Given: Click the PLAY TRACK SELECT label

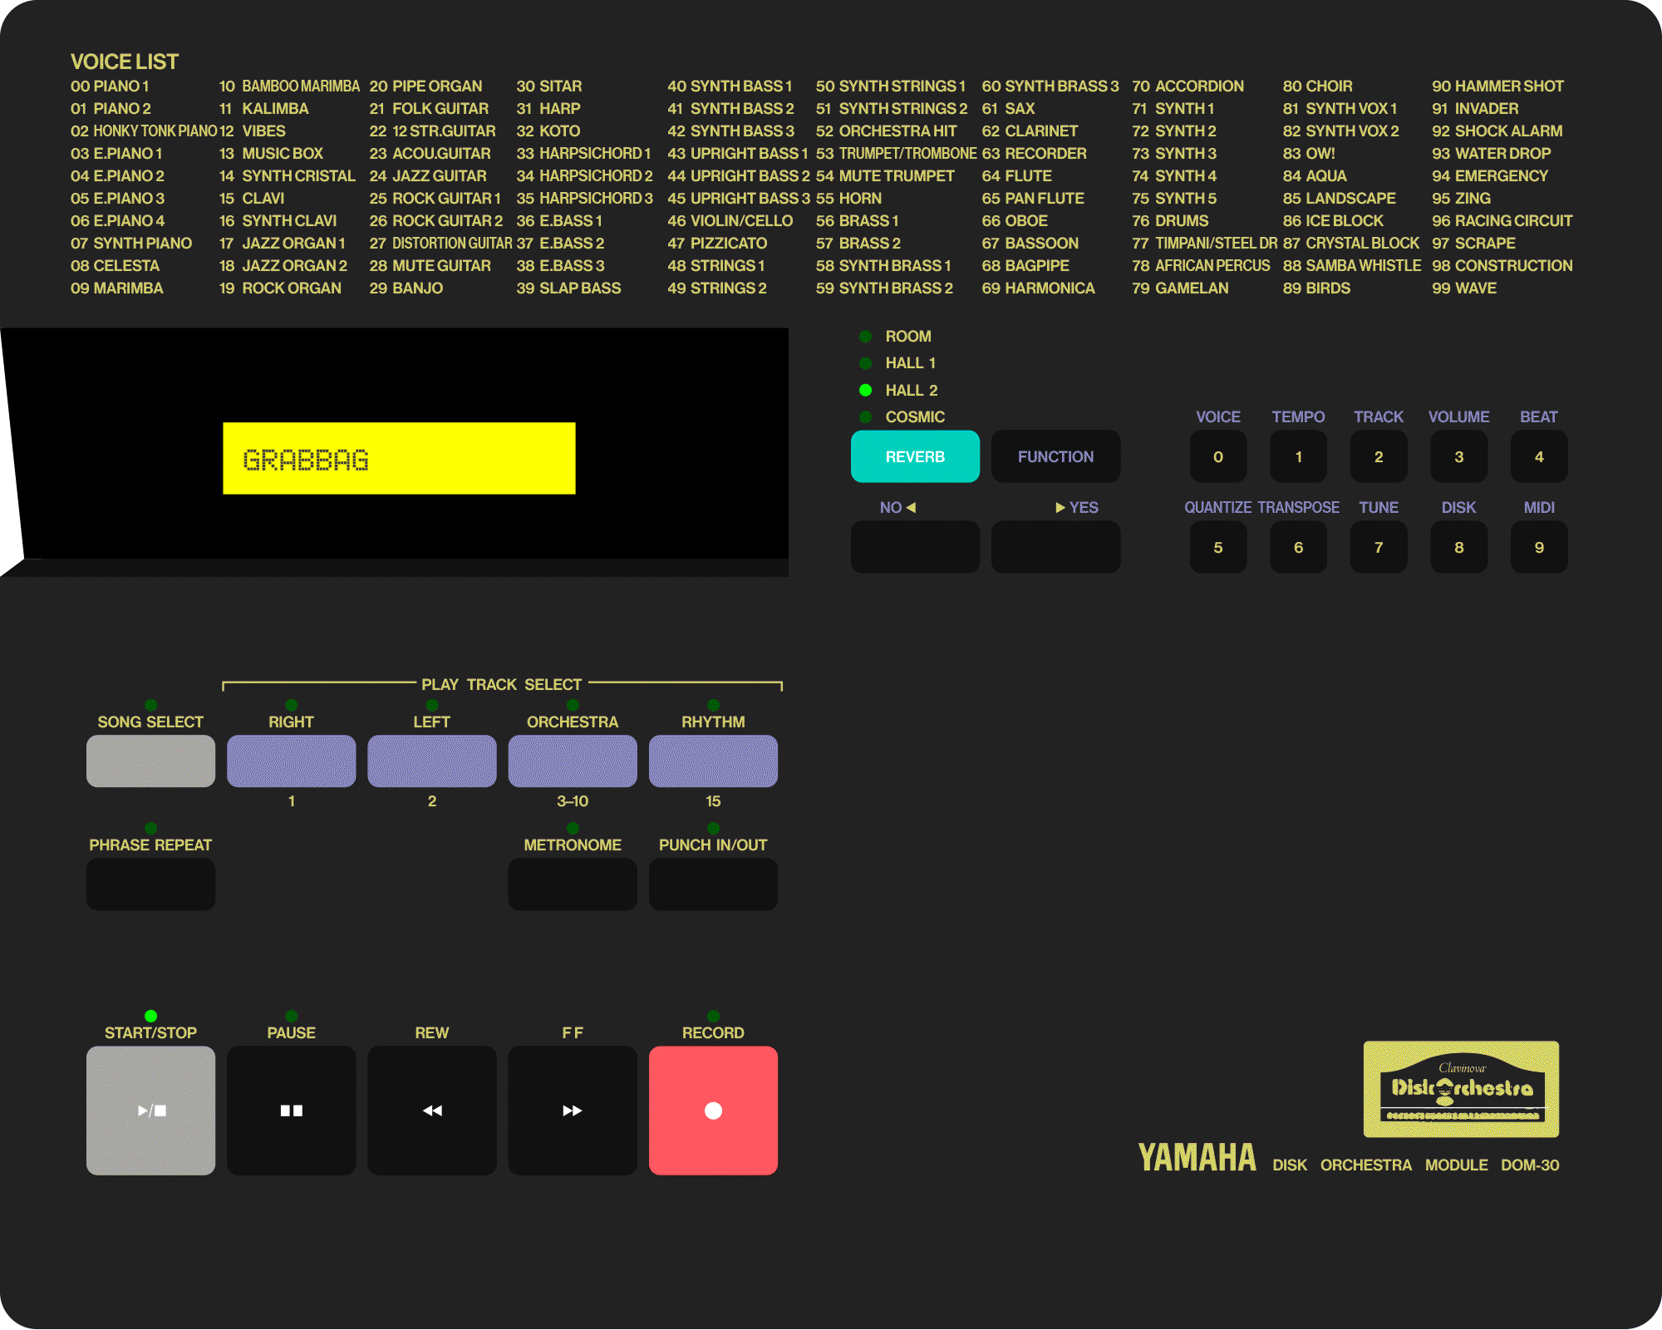Looking at the screenshot, I should pyautogui.click(x=501, y=684).
